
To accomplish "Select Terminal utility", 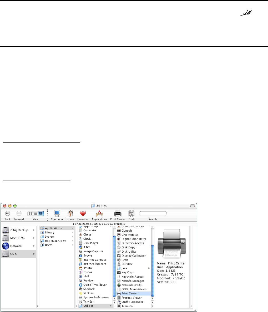I will point(134,306).
